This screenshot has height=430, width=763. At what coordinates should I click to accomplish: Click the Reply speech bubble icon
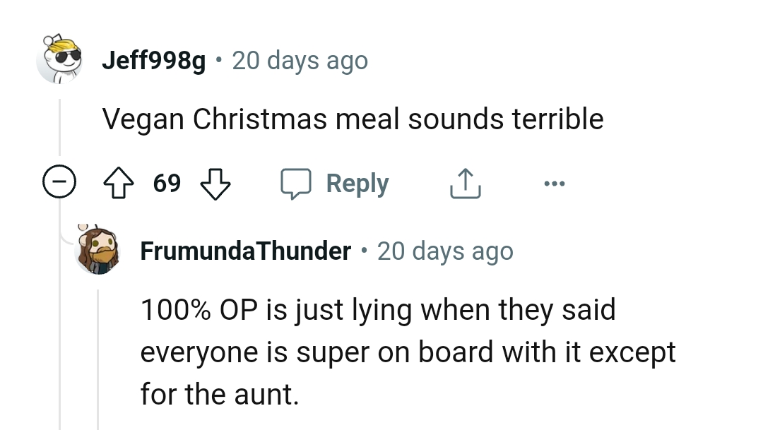click(x=297, y=183)
